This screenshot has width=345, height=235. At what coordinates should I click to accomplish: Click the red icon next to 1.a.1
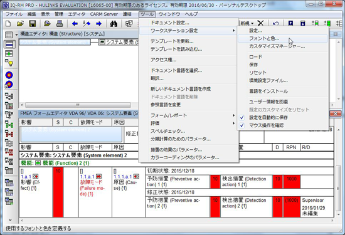pyautogui.click(x=35, y=177)
